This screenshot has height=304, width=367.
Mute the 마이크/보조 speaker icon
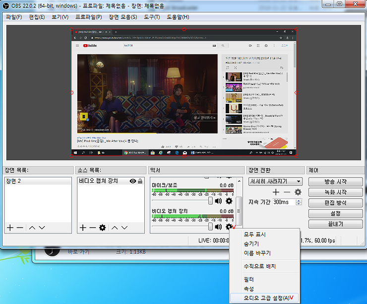tap(218, 201)
